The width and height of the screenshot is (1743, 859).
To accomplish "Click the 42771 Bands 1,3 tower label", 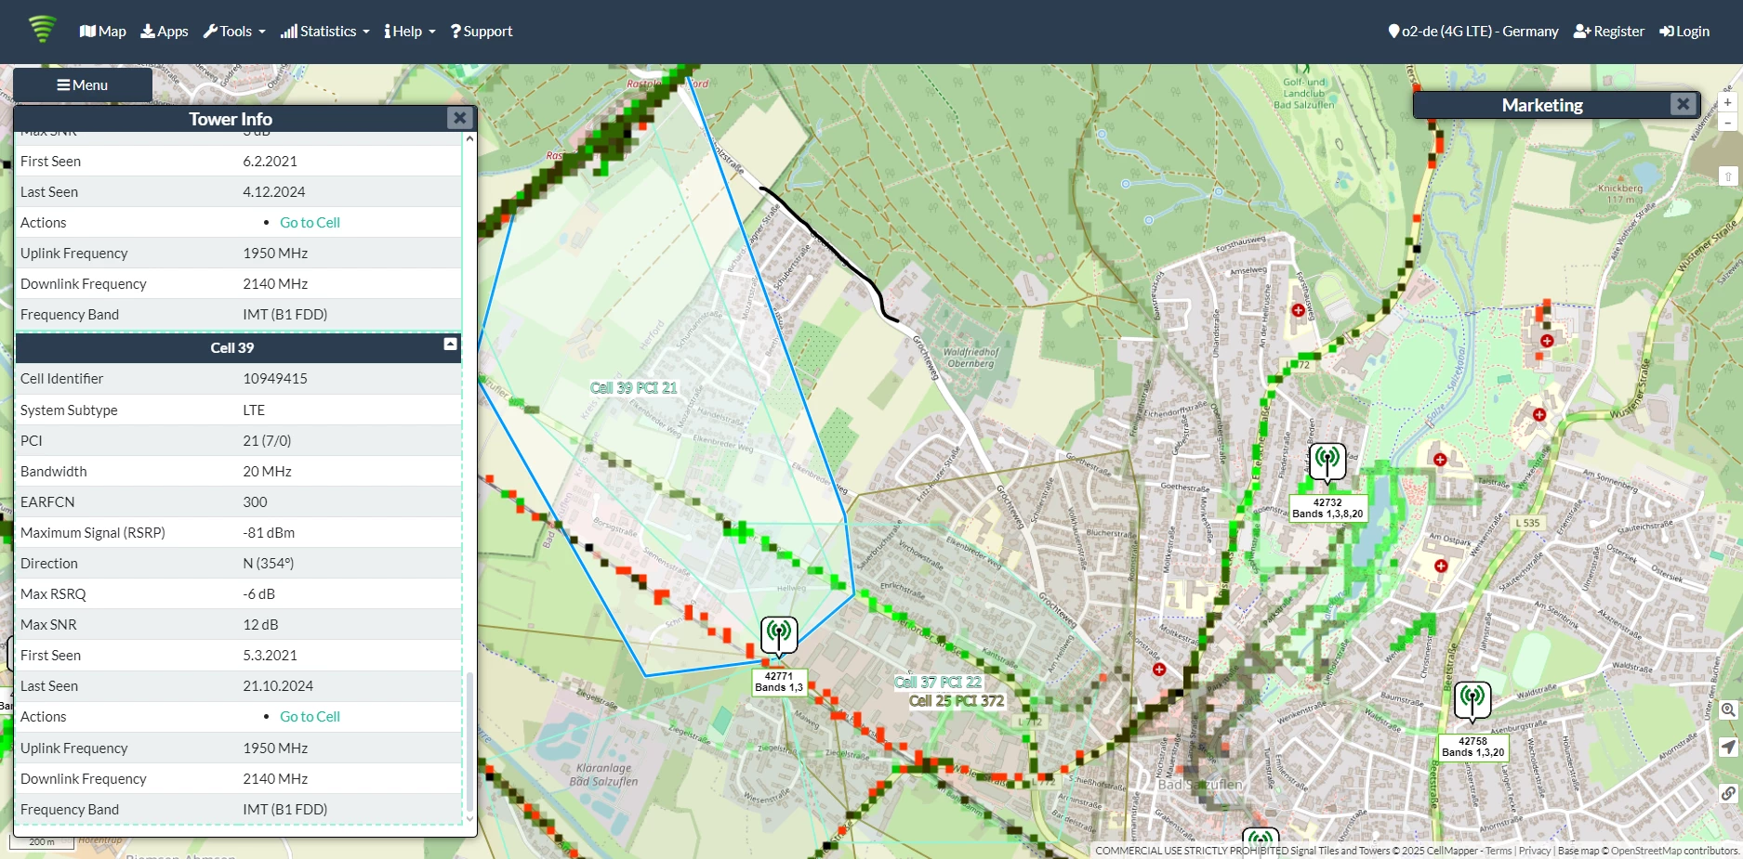I will click(x=779, y=683).
